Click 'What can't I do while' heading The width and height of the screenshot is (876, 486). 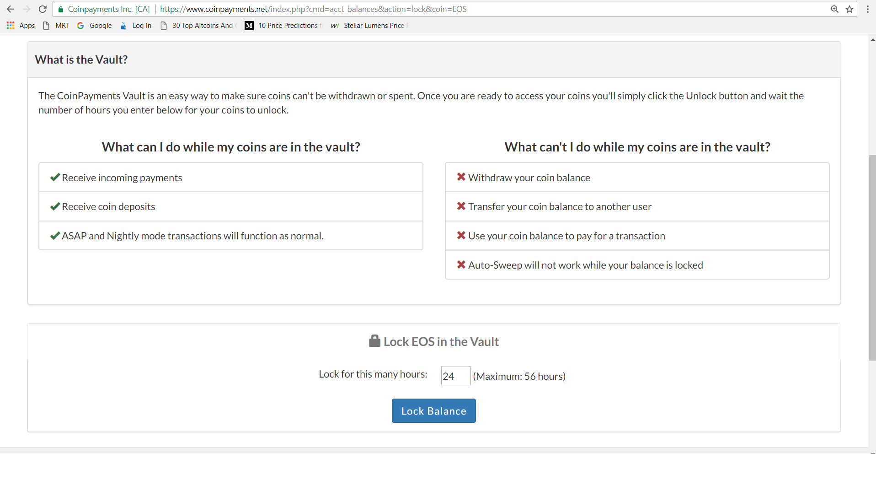pos(637,147)
